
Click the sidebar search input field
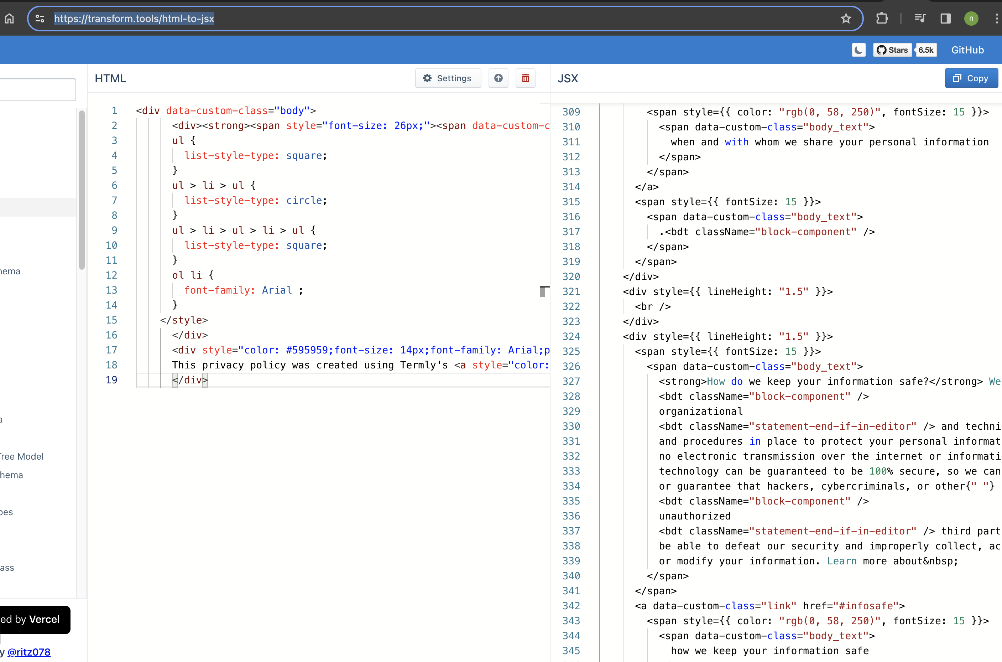point(37,89)
